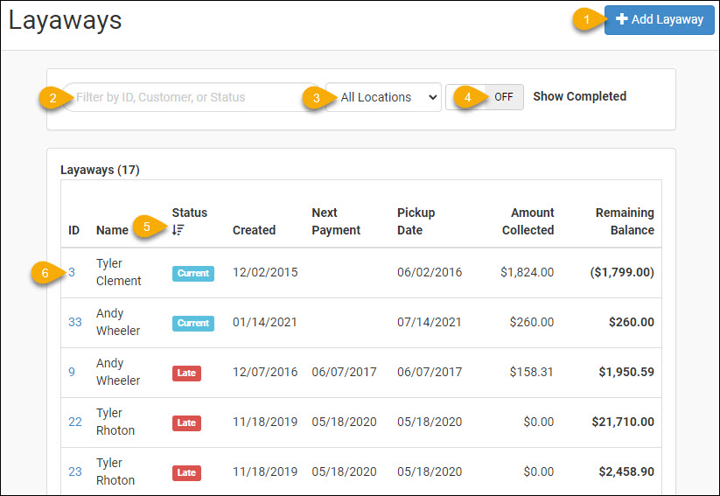Click the Pickup Date column header
The image size is (720, 496).
416,221
